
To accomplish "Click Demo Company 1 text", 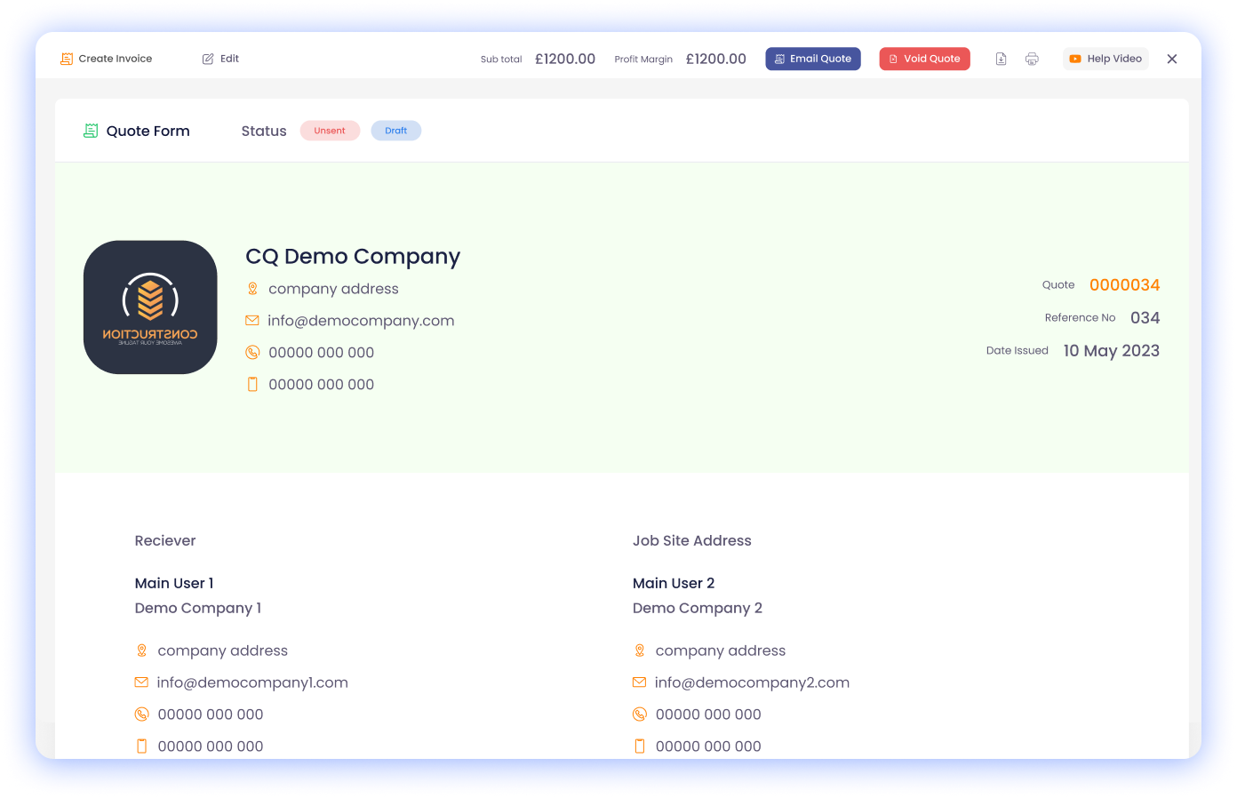I will tap(198, 608).
